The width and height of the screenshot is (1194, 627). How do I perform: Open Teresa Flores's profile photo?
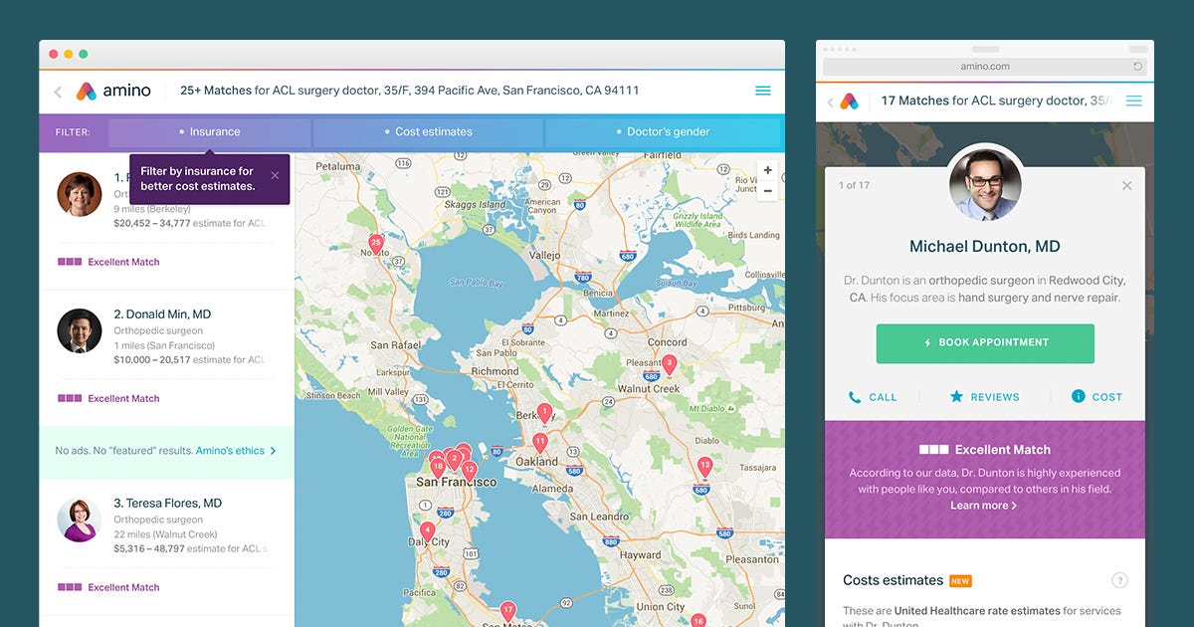pos(79,520)
